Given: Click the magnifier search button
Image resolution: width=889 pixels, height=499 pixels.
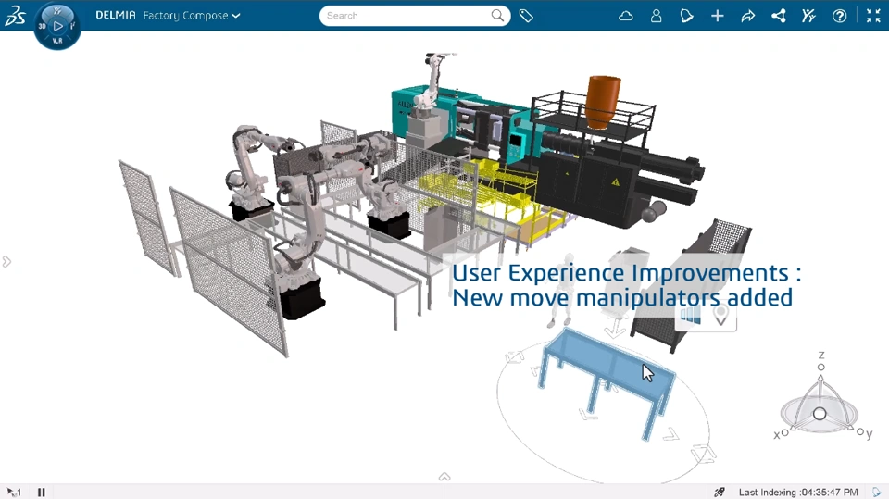Looking at the screenshot, I should pyautogui.click(x=497, y=16).
